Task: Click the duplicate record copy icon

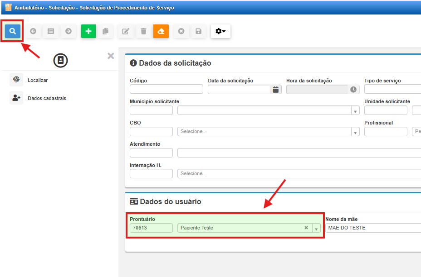Action: (x=106, y=31)
